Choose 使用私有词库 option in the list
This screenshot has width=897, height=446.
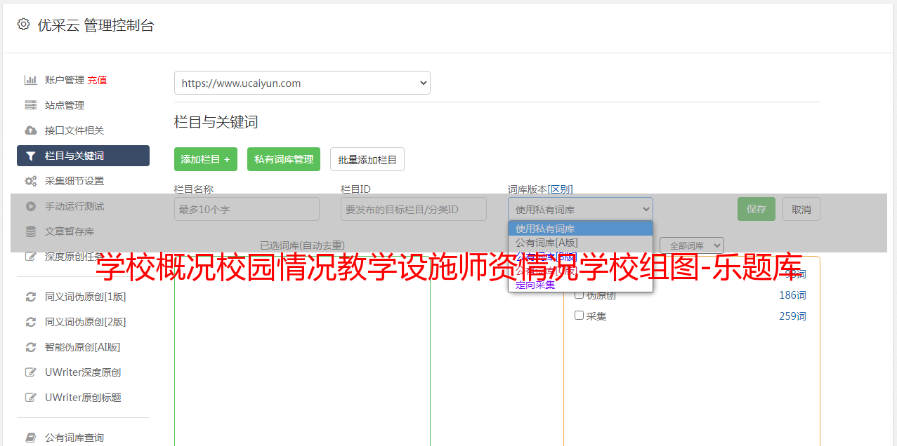pyautogui.click(x=580, y=229)
